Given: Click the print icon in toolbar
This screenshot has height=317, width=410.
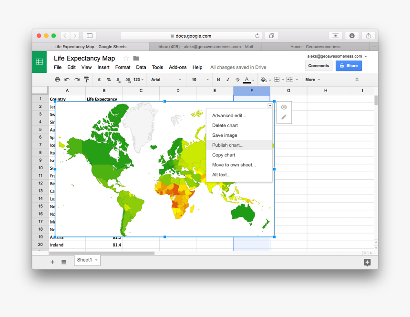Looking at the screenshot, I should (58, 80).
